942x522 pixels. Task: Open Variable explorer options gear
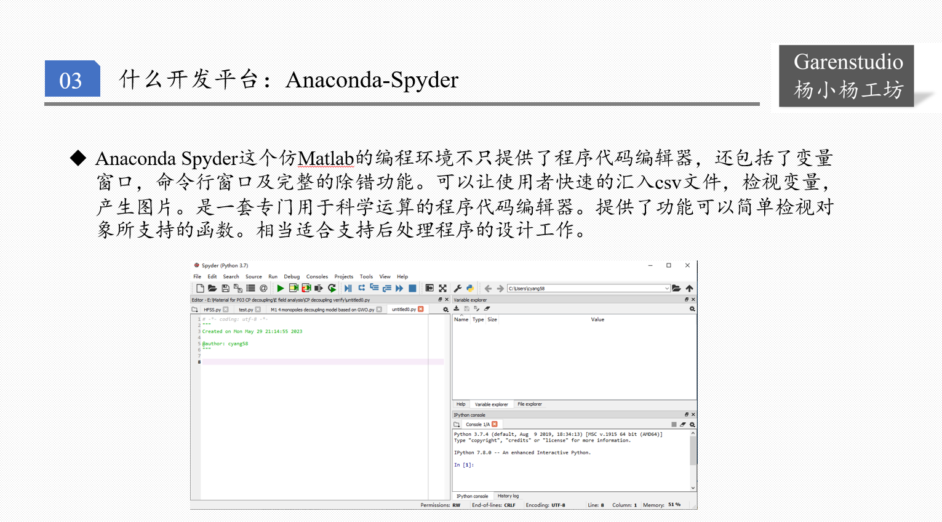pyautogui.click(x=692, y=309)
